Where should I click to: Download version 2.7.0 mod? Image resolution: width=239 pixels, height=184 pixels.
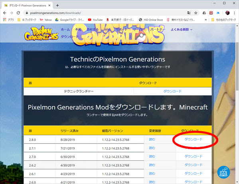194,156
